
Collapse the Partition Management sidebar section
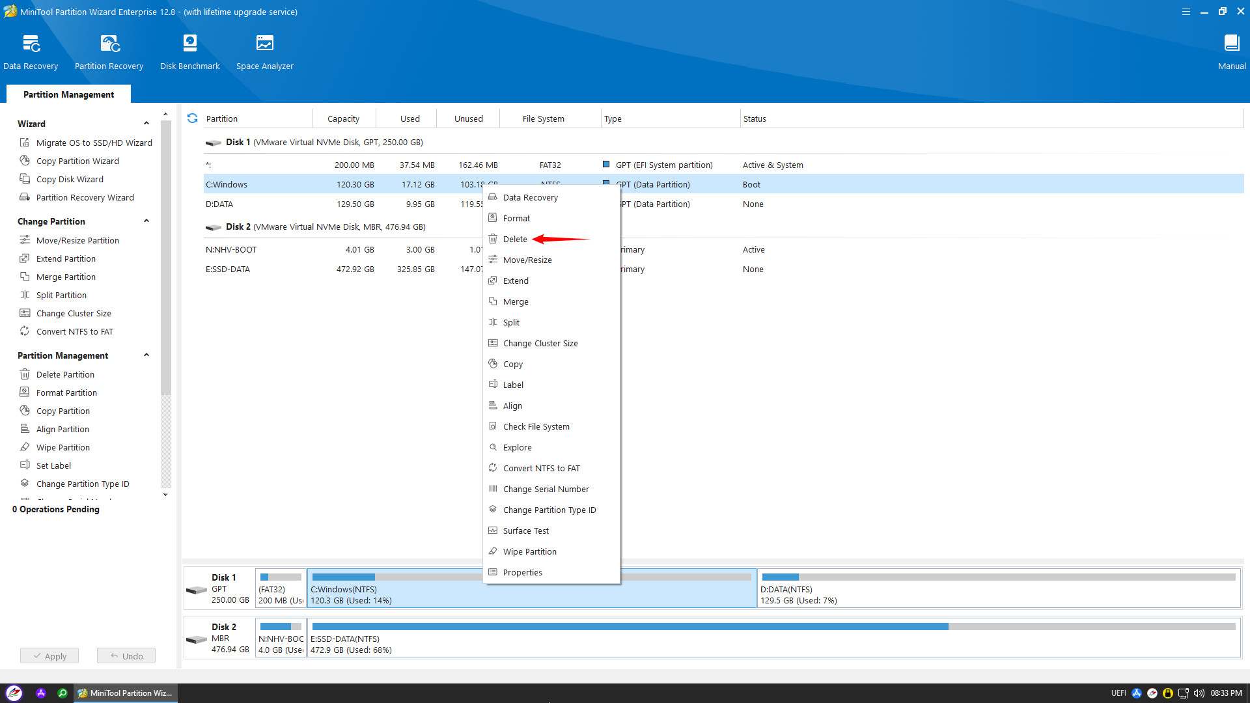pyautogui.click(x=146, y=355)
